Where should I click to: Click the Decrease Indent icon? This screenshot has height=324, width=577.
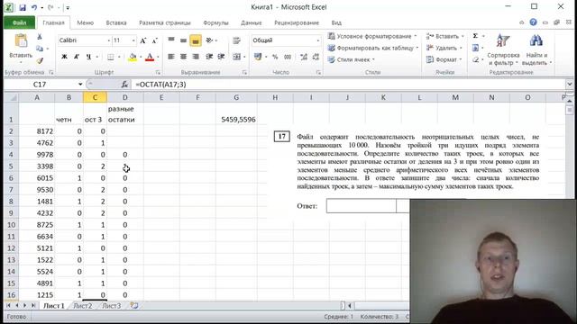pos(209,57)
